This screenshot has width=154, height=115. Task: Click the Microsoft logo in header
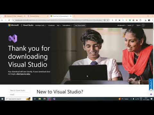13,25
